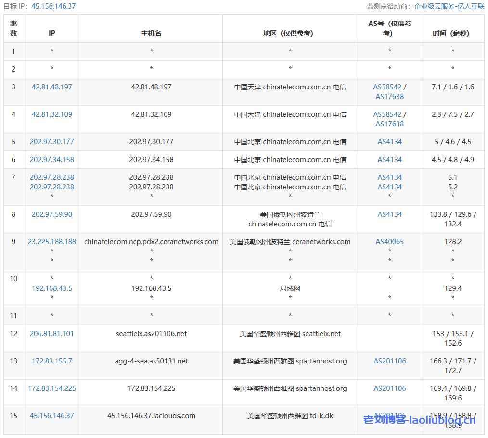Click the 时间（毫秒）column header

pos(452,33)
